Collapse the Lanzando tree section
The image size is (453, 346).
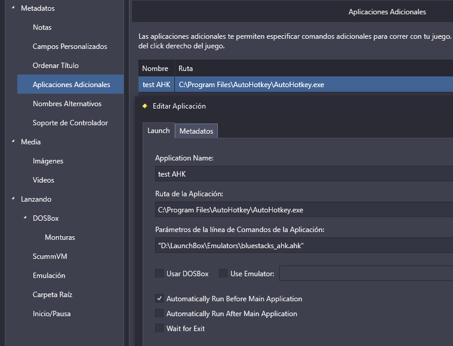tap(13, 199)
